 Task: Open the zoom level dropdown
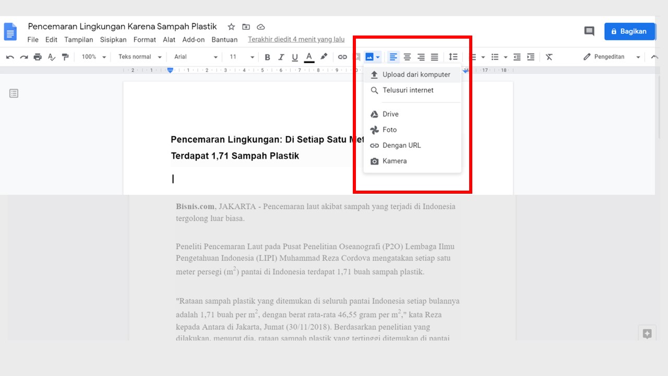point(94,57)
